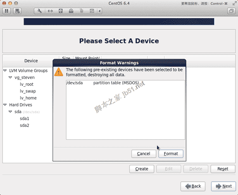Click the Size column header

coord(66,58)
